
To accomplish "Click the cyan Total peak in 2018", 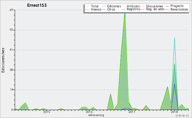I will pyautogui.click(x=174, y=38).
